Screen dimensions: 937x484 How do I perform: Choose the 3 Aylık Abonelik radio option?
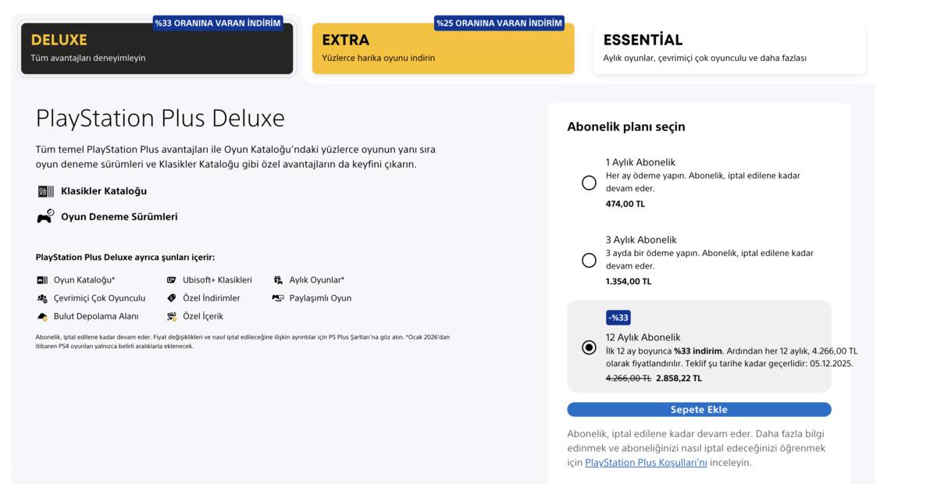[590, 260]
